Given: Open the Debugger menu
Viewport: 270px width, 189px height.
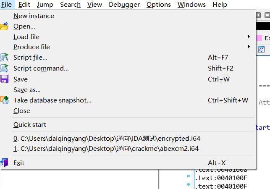Looking at the screenshot, I should pos(124,5).
